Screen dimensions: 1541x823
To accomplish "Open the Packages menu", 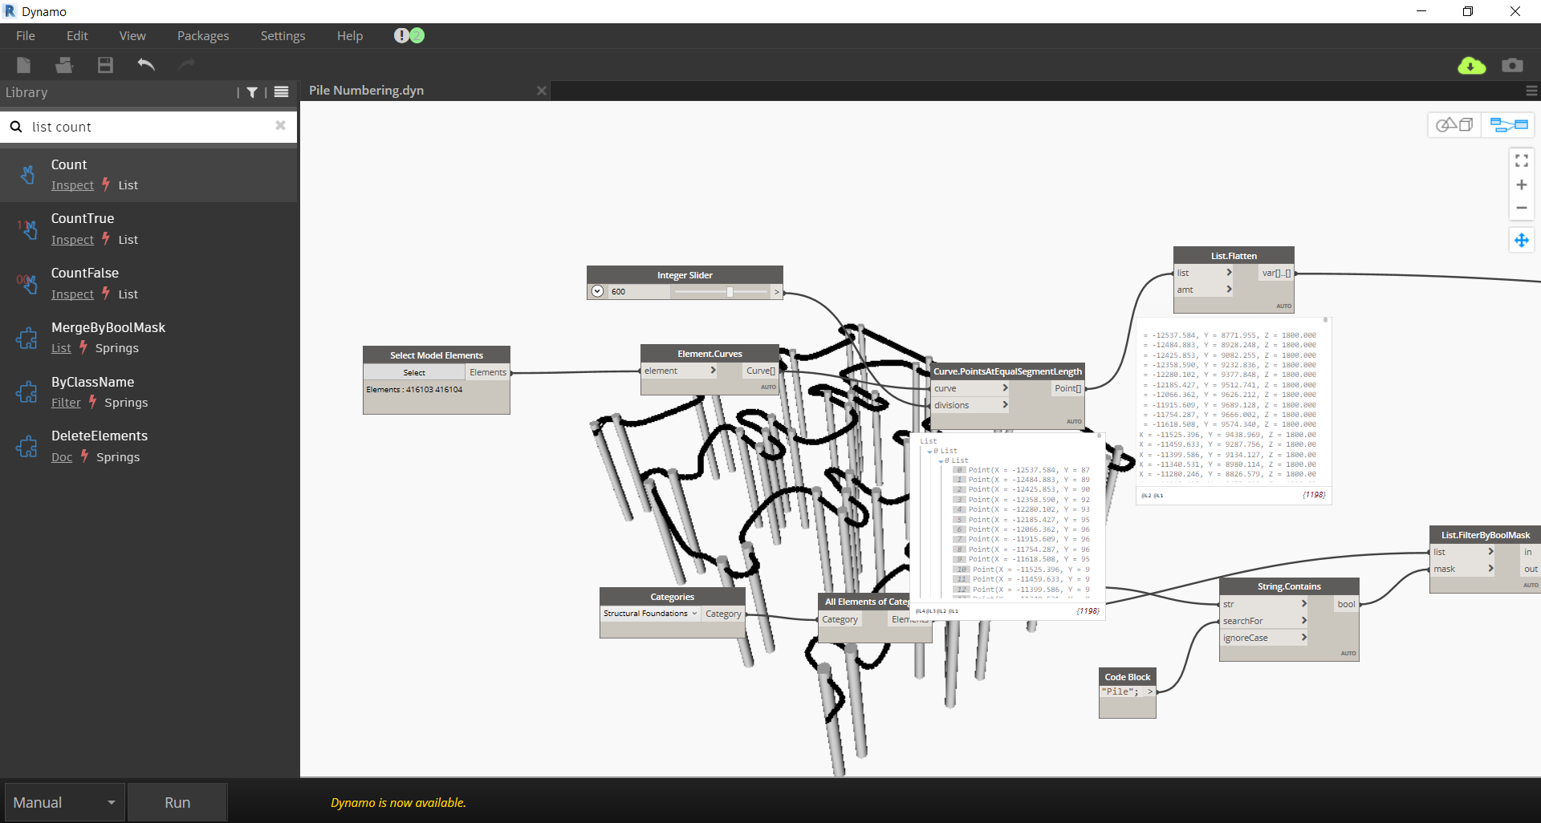I will pyautogui.click(x=203, y=36).
